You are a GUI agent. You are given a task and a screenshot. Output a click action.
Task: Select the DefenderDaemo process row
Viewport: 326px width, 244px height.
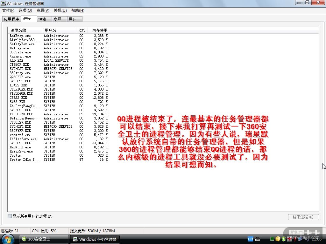[x=59, y=118]
